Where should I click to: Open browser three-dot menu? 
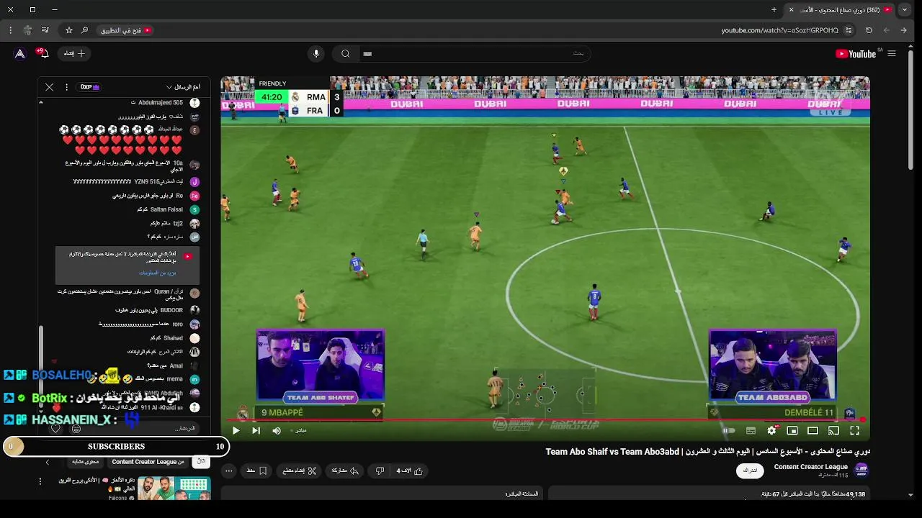click(x=10, y=30)
